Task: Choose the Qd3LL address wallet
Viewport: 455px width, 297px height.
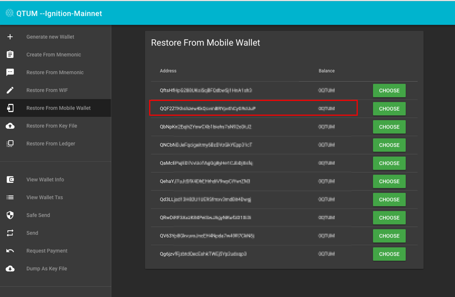Action: pos(389,199)
